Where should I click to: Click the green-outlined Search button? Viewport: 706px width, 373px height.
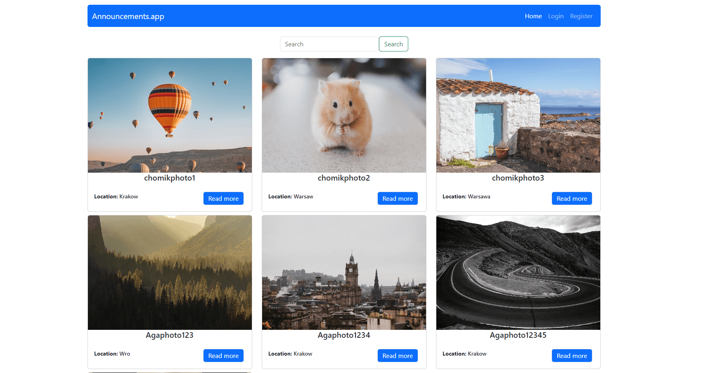click(393, 44)
